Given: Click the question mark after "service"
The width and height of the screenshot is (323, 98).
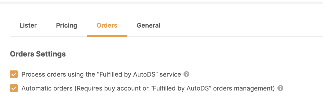Looking at the screenshot, I should click(186, 74).
